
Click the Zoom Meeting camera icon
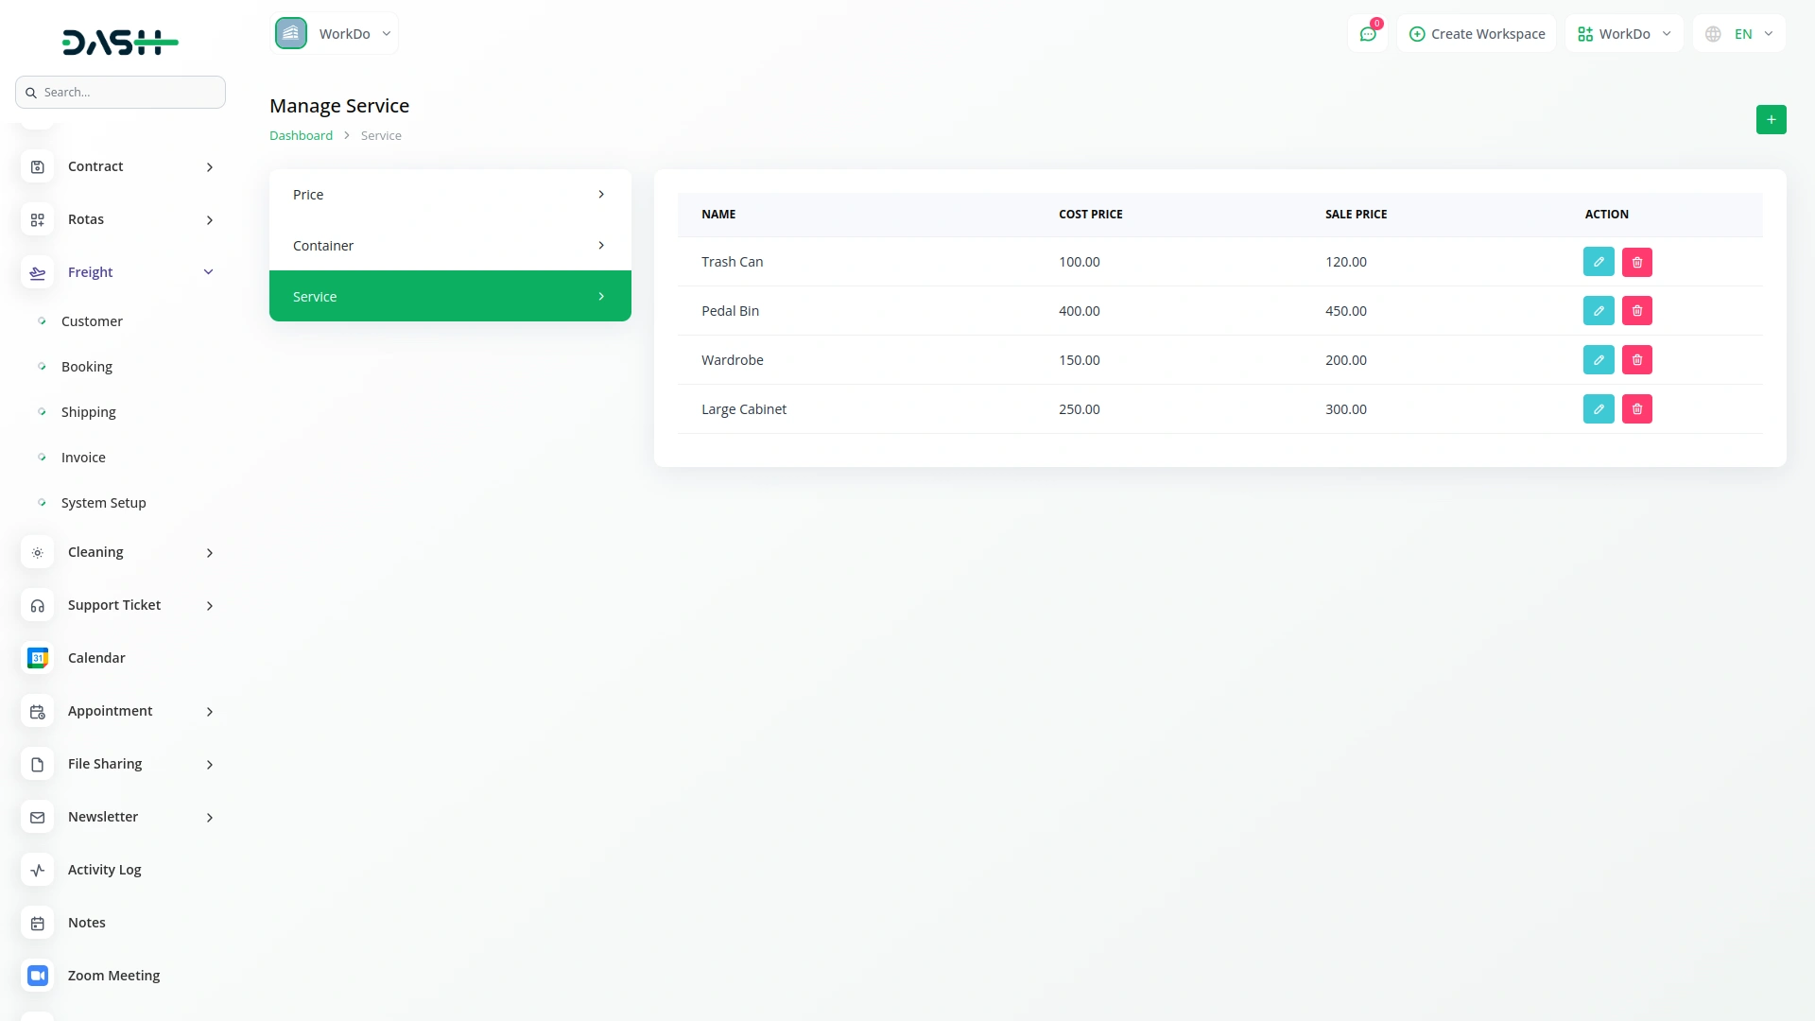point(37,976)
